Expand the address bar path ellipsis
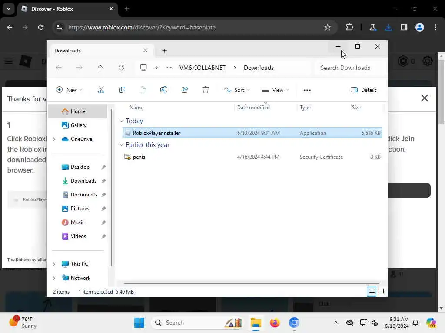 [169, 68]
